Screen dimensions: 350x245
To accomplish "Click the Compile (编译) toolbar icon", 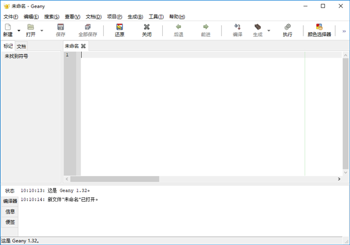I will (x=237, y=27).
